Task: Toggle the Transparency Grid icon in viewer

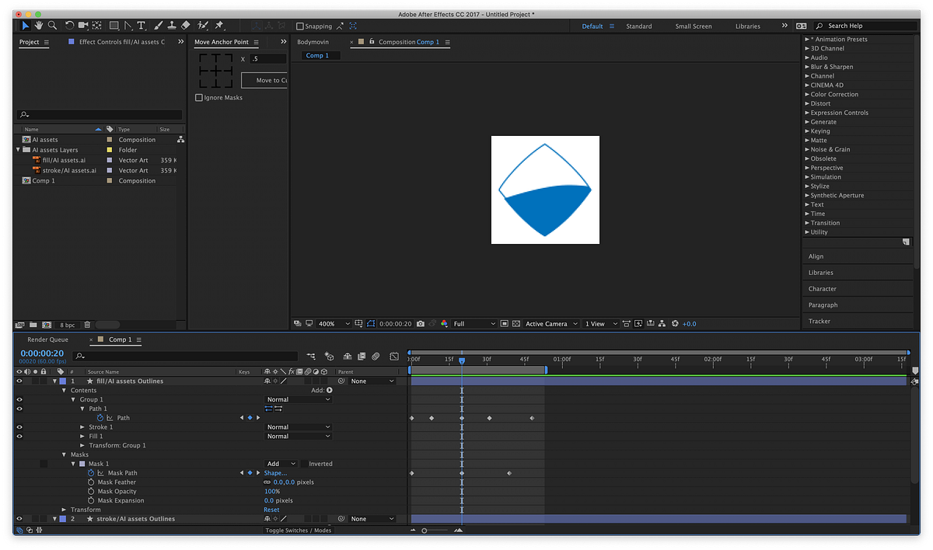Action: tap(515, 324)
